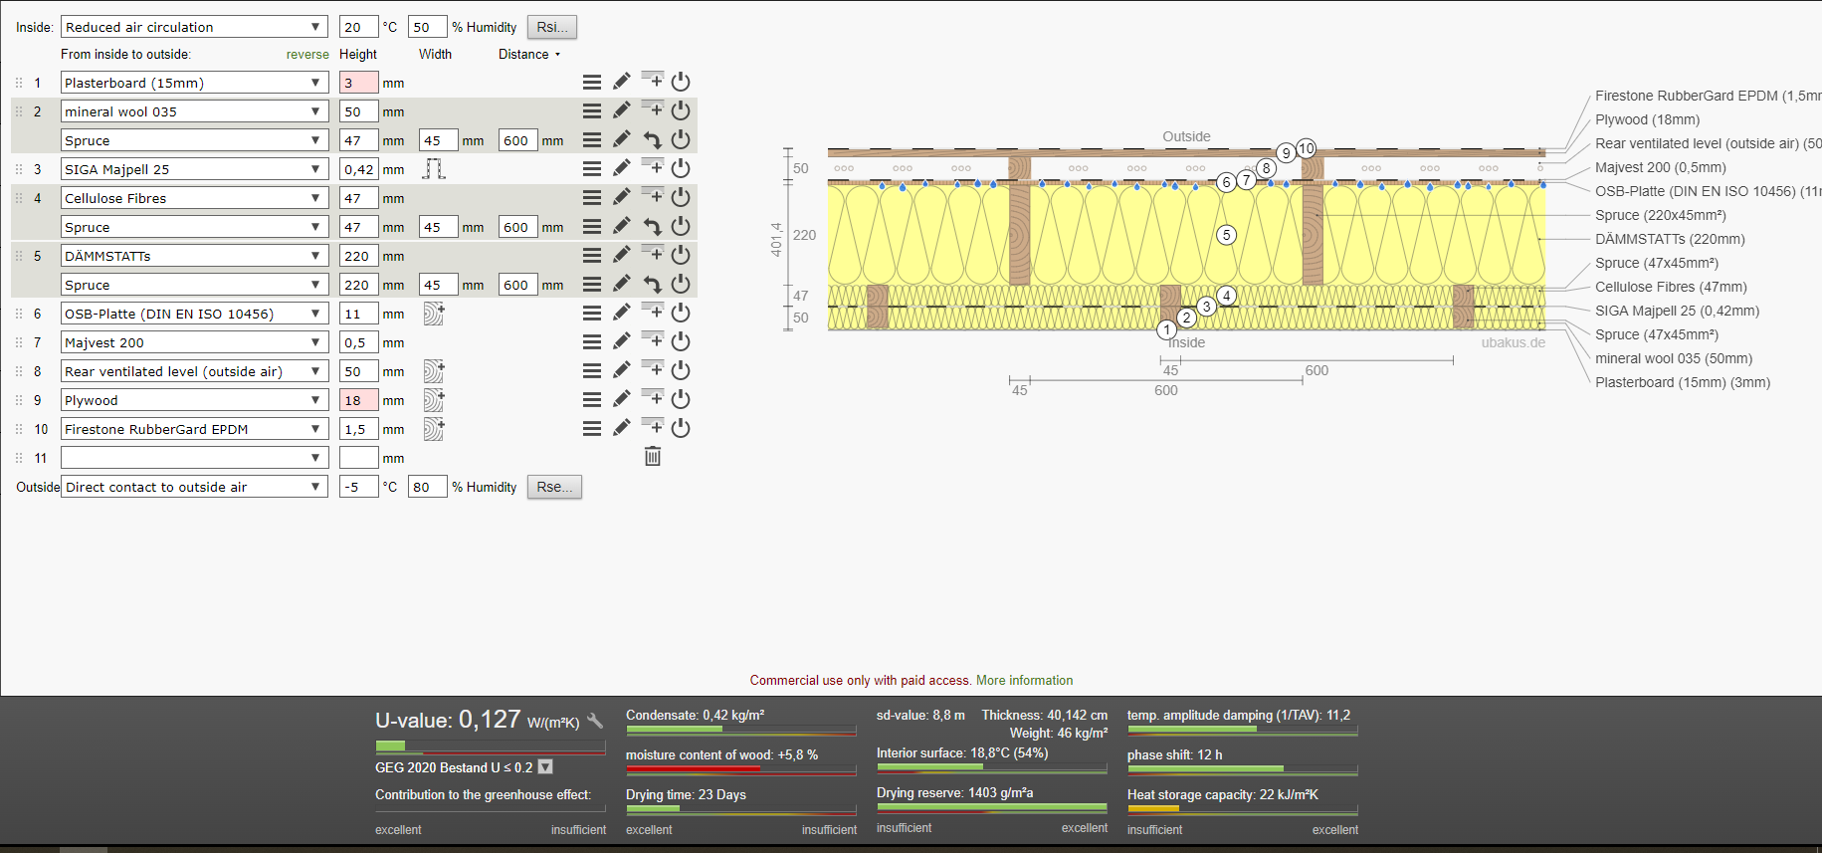Open hamburger menu for mineral wool 035 row
Viewport: 1822px width, 853px height.
click(592, 111)
